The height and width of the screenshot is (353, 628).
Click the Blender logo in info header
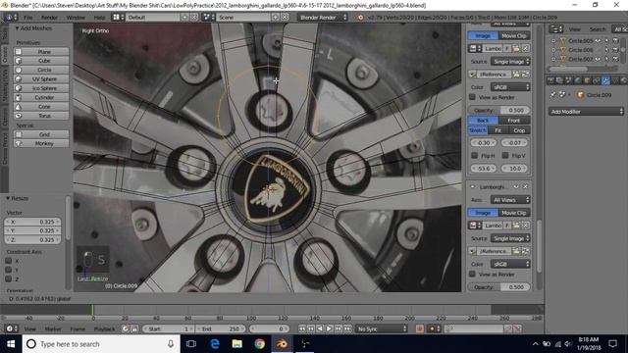pos(360,18)
